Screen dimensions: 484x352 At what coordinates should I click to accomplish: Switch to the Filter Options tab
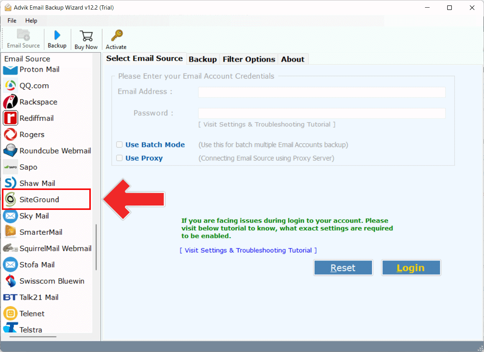click(x=249, y=59)
